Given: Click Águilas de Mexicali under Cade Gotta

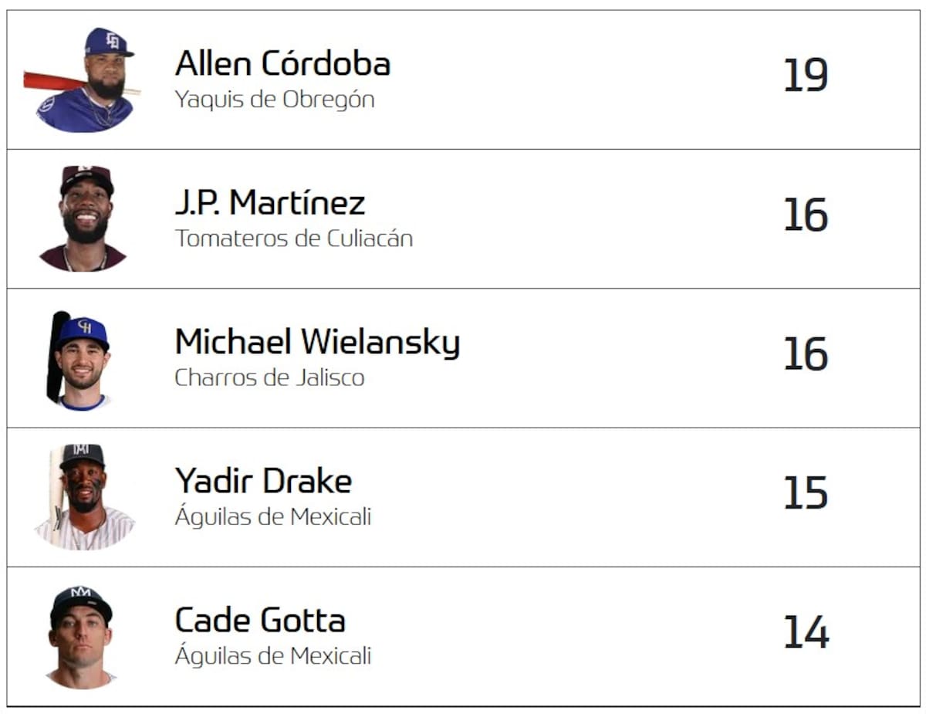Looking at the screenshot, I should click(272, 655).
